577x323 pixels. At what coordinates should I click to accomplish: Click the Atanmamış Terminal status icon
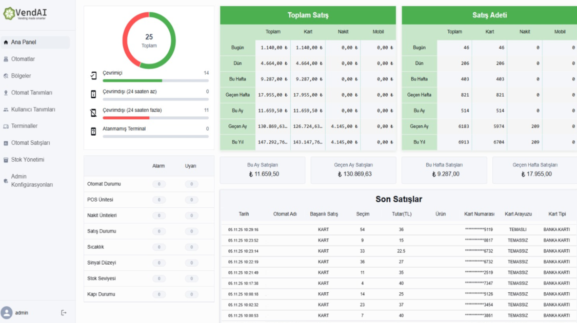[x=93, y=132]
